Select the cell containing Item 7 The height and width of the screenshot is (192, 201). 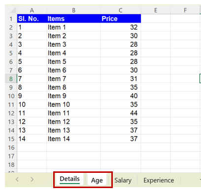click(73, 79)
